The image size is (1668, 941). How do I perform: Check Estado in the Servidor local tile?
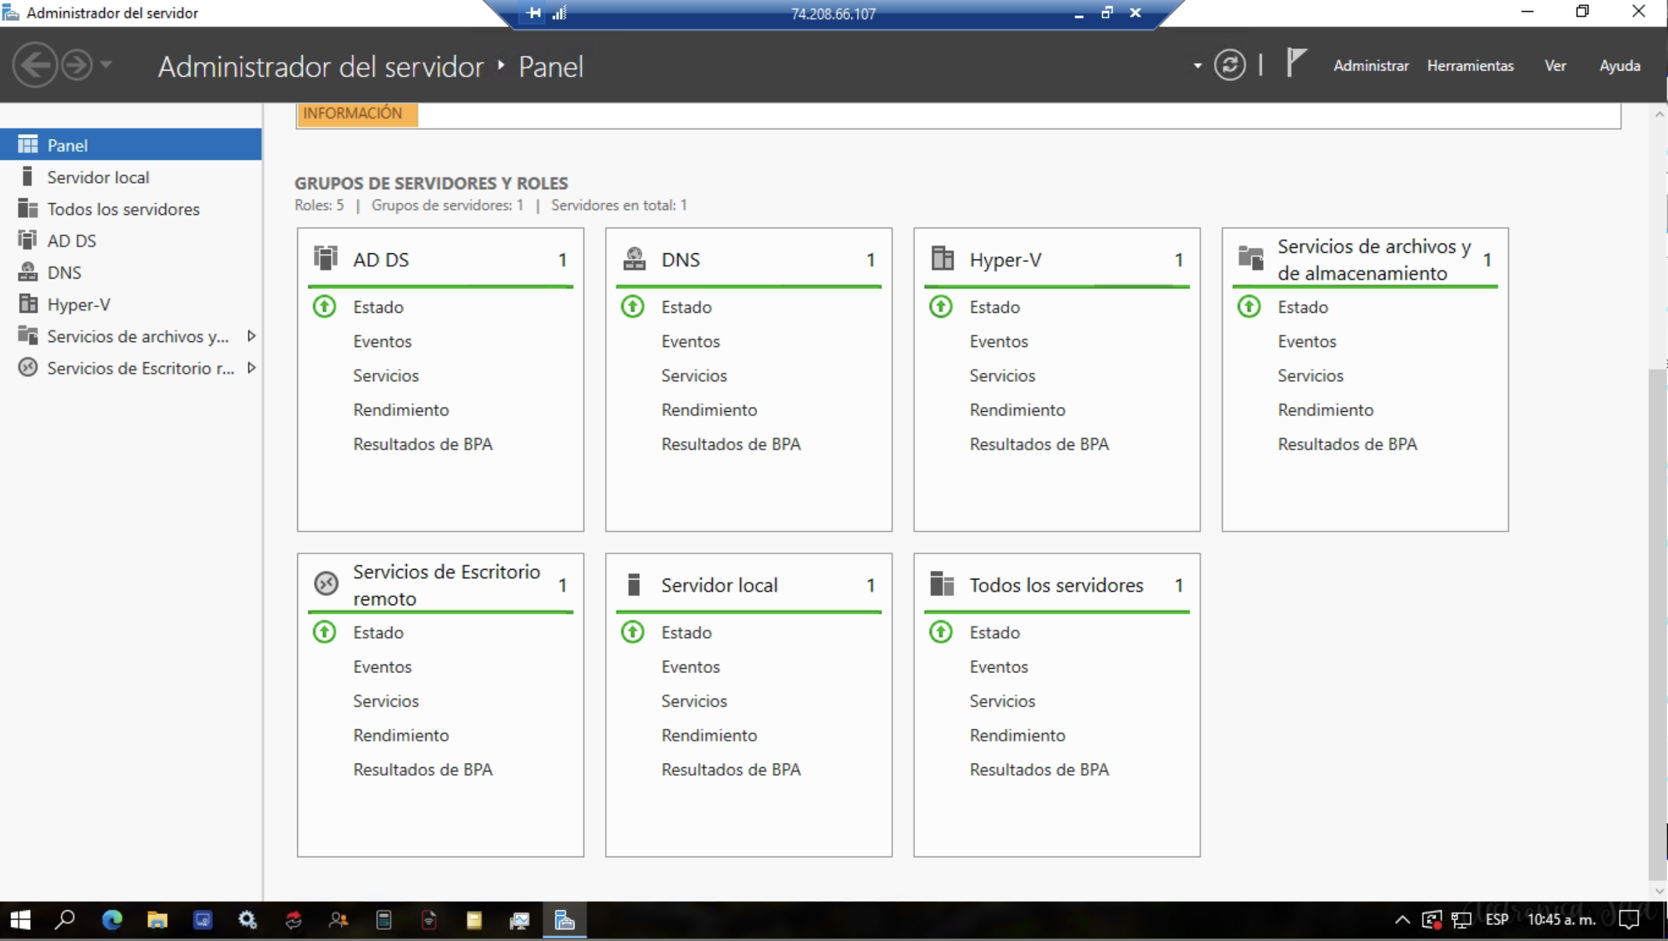tap(687, 632)
